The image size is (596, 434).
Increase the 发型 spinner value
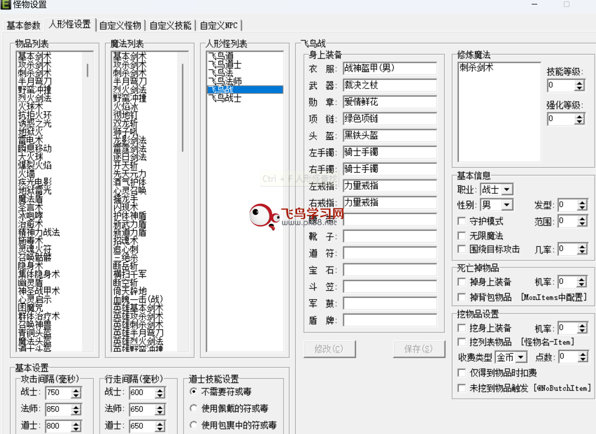click(582, 202)
